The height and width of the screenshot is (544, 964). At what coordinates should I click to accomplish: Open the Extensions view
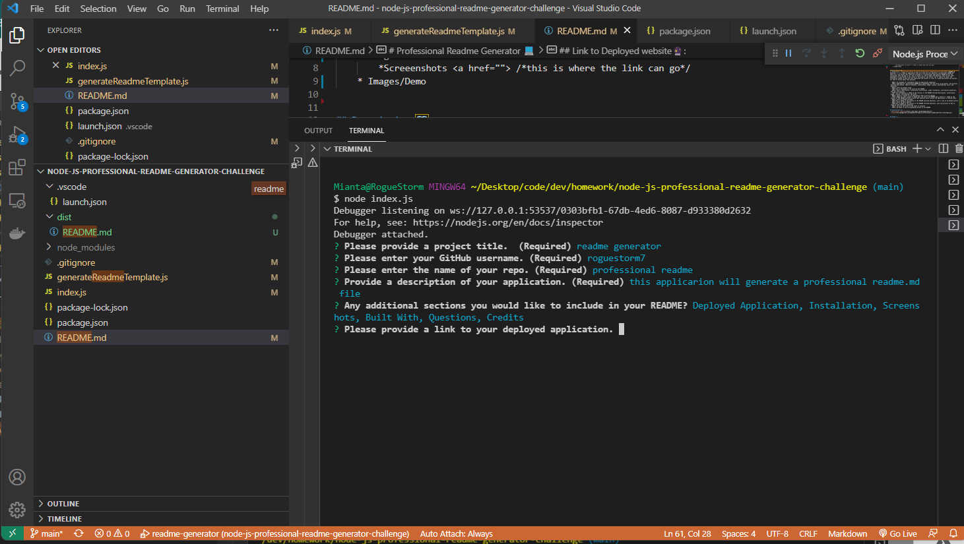click(x=17, y=167)
